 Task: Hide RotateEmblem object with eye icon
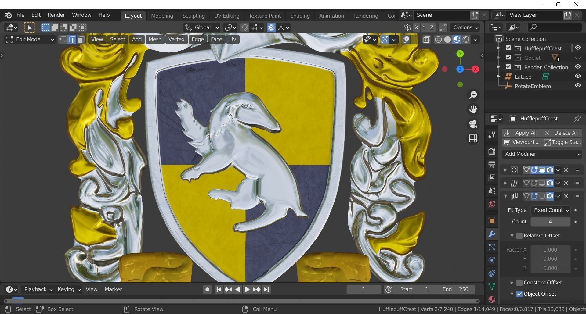577,86
